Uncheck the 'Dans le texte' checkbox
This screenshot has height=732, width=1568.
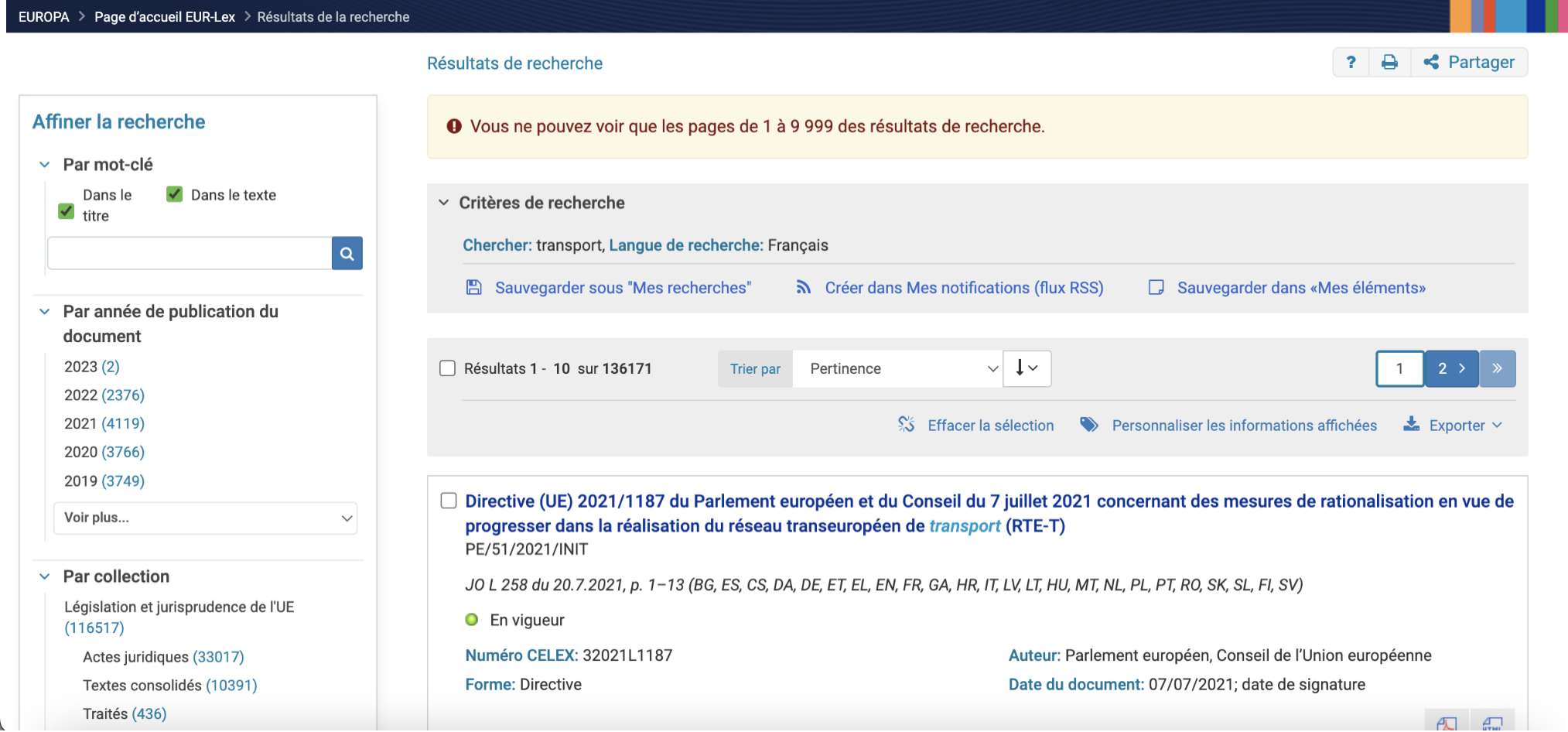(x=175, y=194)
